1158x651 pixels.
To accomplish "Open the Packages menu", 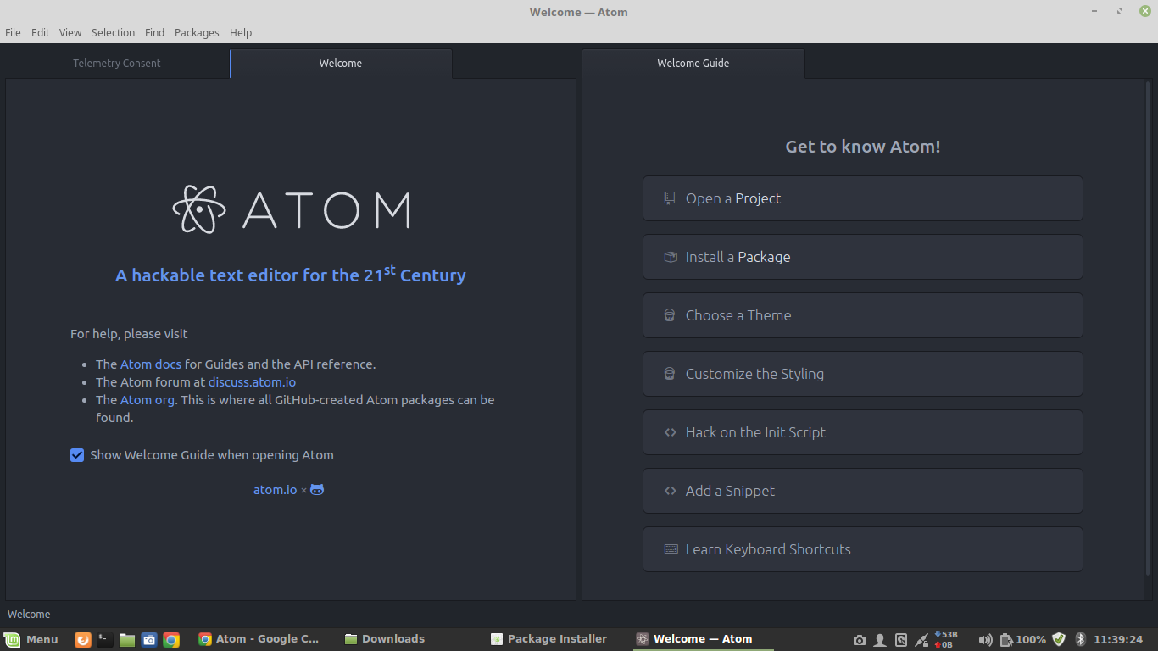I will 197,32.
